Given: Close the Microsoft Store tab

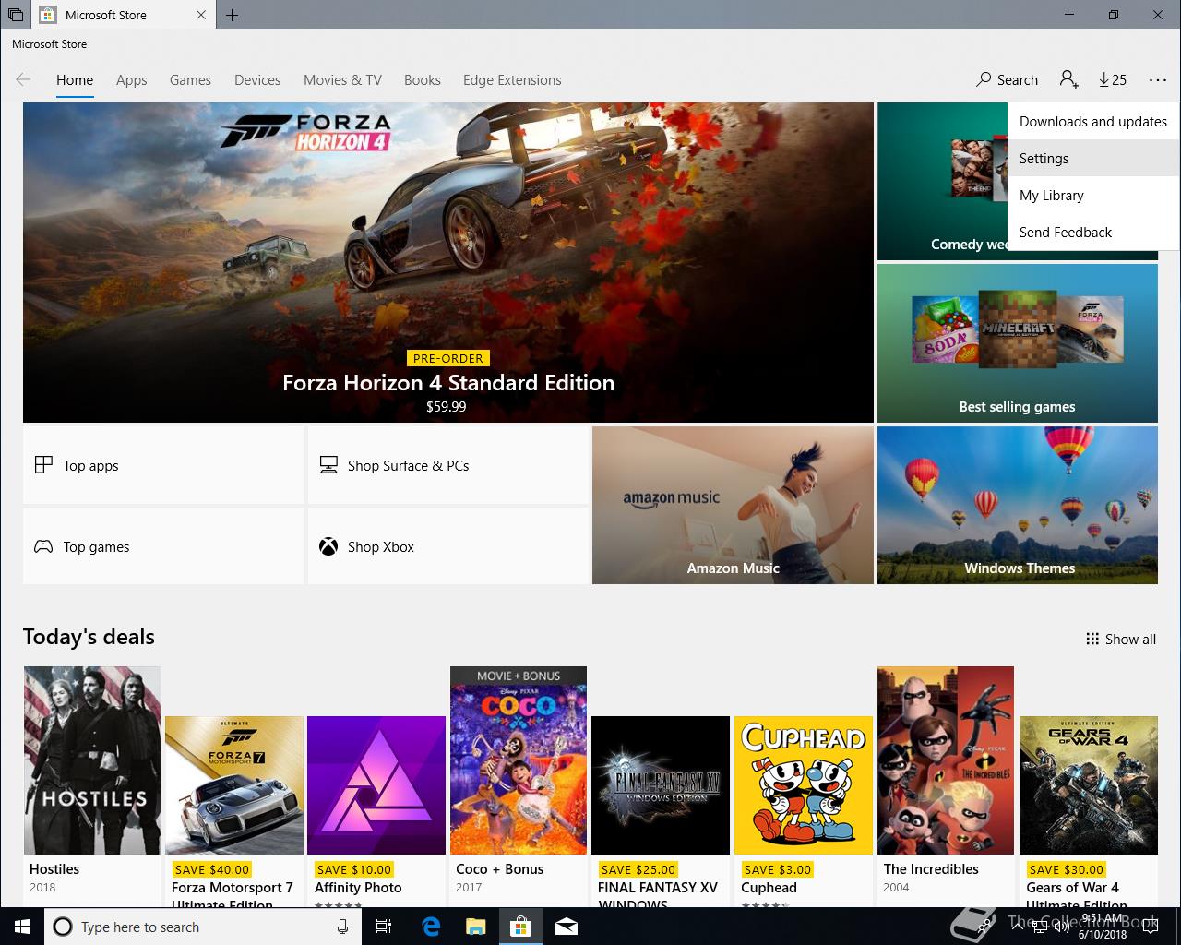Looking at the screenshot, I should click(x=202, y=15).
